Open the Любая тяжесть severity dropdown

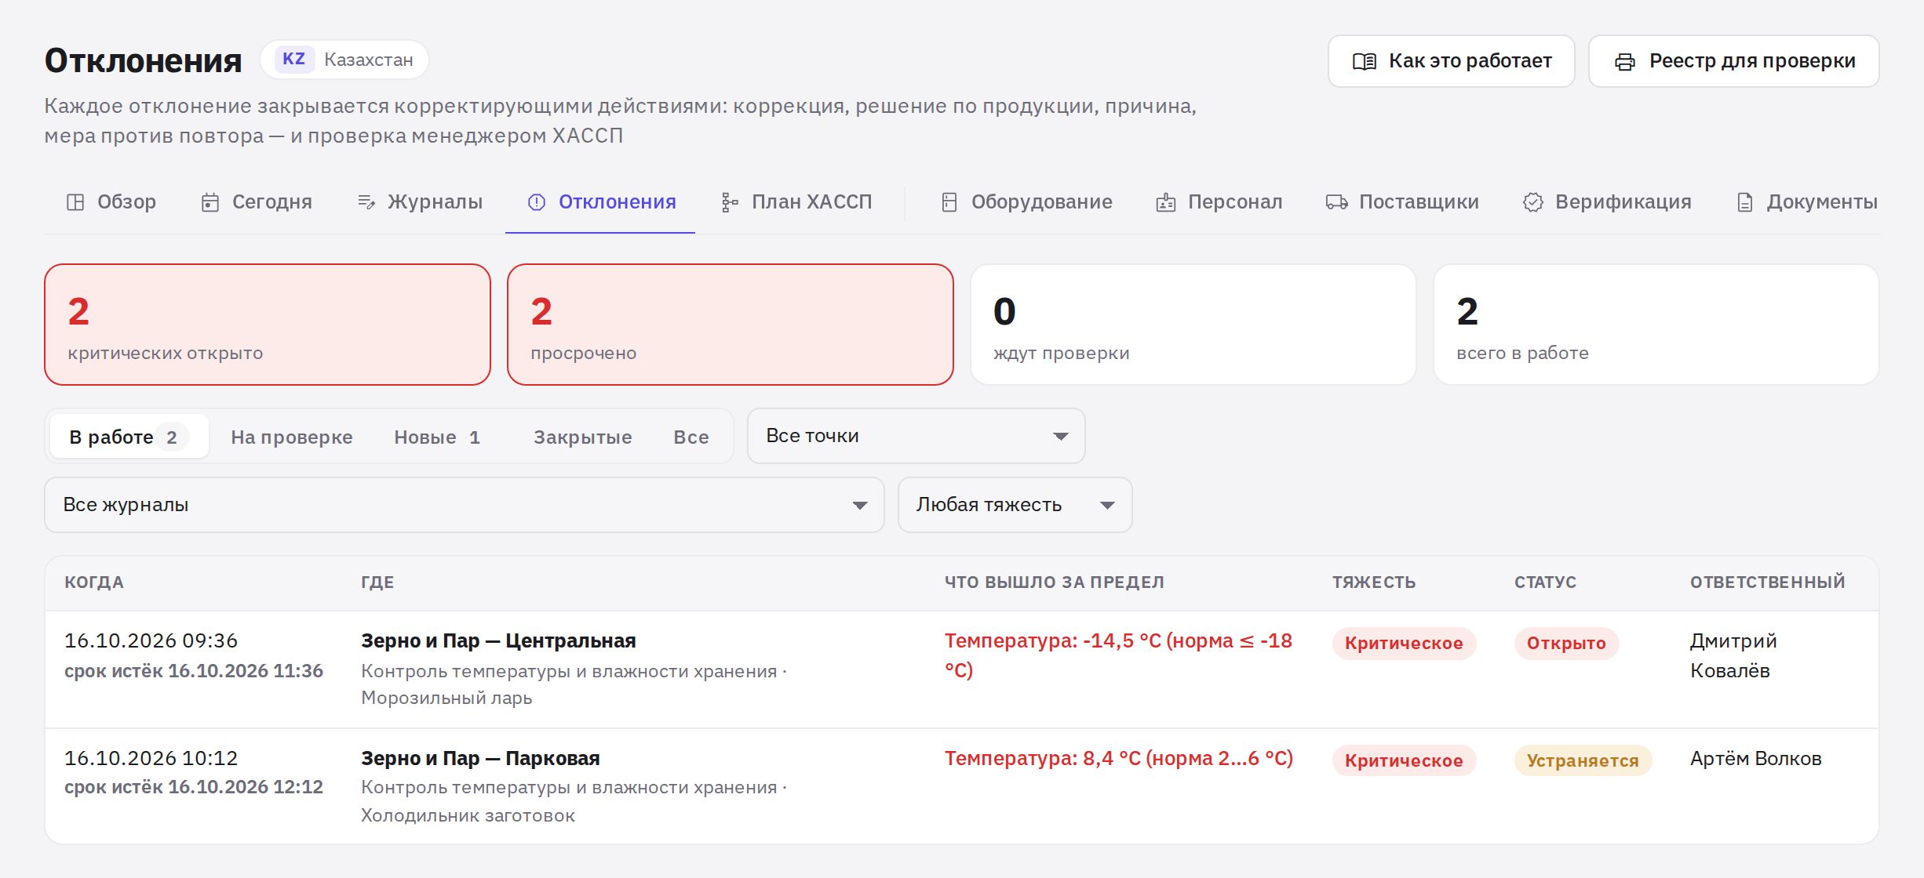(1015, 505)
